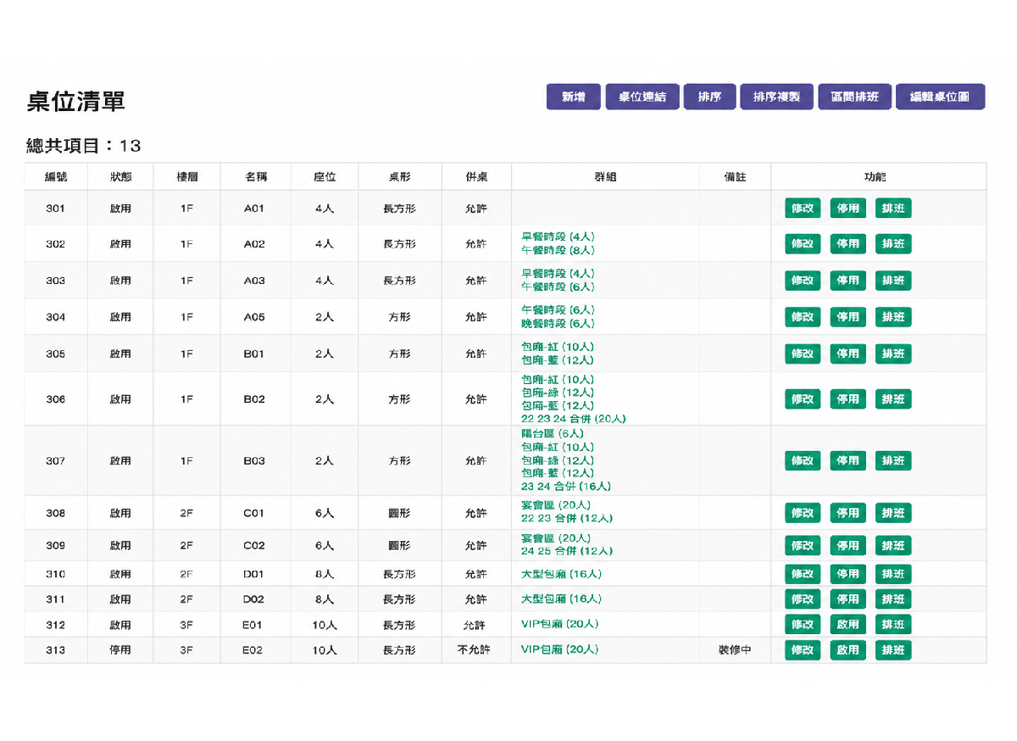Open 23 24 合併 (16人) group
1017x741 pixels.
(x=566, y=487)
